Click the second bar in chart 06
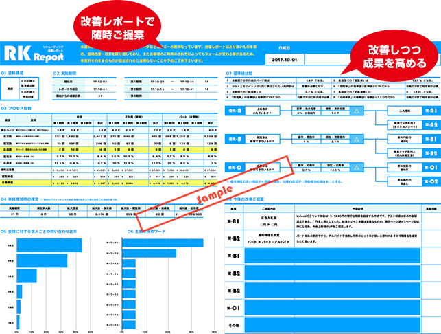This screenshot has height=334, width=441. coord(150,254)
